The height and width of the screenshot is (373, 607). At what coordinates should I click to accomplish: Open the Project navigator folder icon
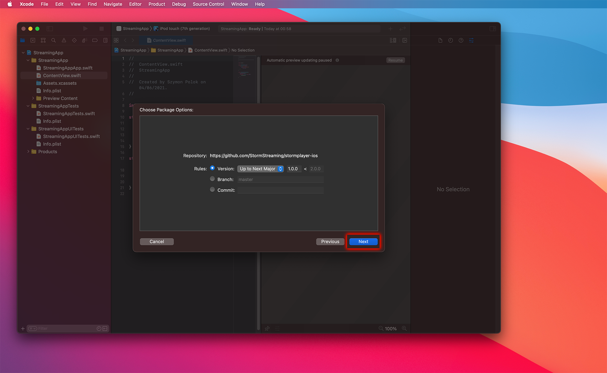[x=22, y=40]
